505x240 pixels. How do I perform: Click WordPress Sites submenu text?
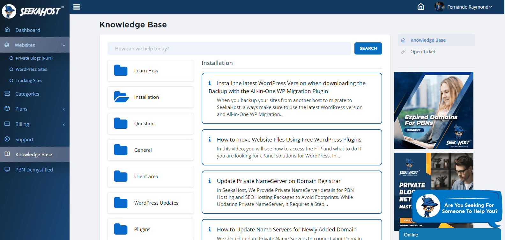(x=31, y=69)
